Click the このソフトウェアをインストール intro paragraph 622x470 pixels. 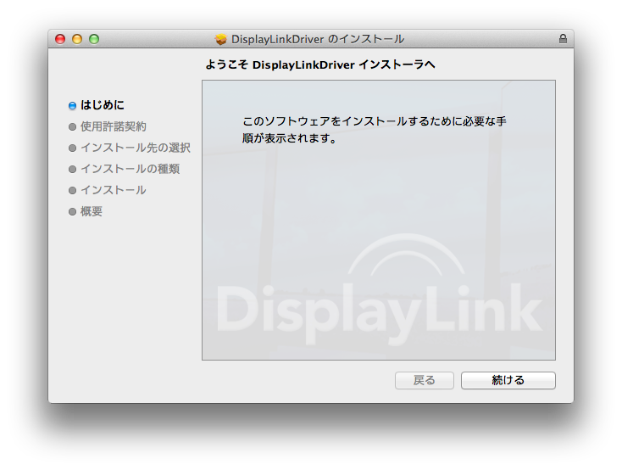point(374,130)
